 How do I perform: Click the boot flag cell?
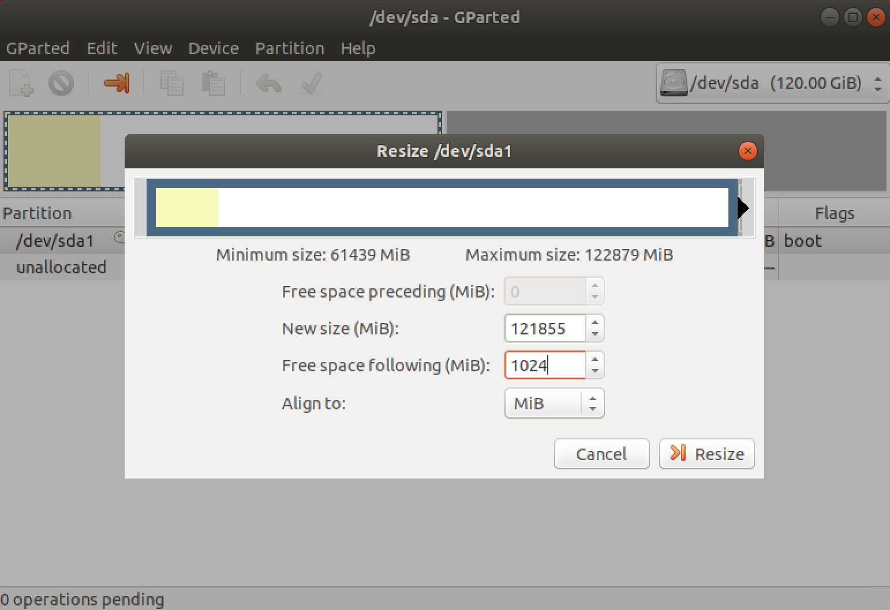click(803, 240)
